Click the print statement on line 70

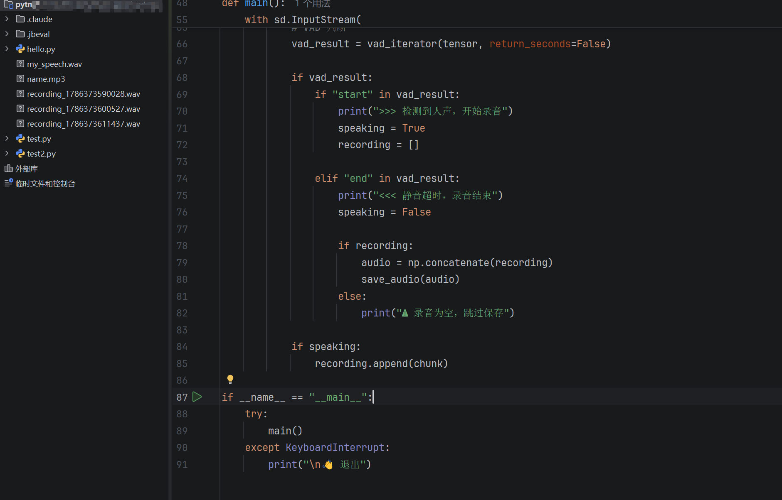click(x=425, y=111)
